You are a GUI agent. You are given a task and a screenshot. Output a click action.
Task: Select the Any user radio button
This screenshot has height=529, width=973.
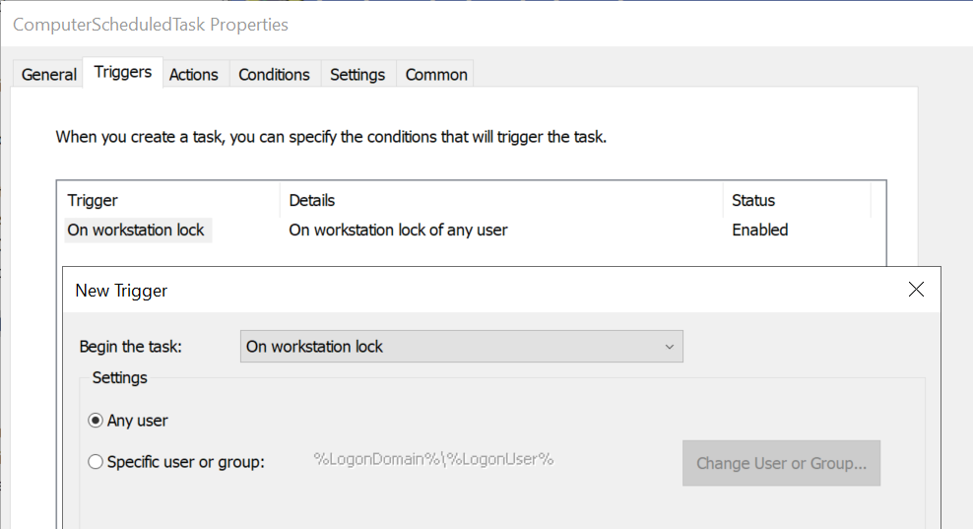coord(96,421)
